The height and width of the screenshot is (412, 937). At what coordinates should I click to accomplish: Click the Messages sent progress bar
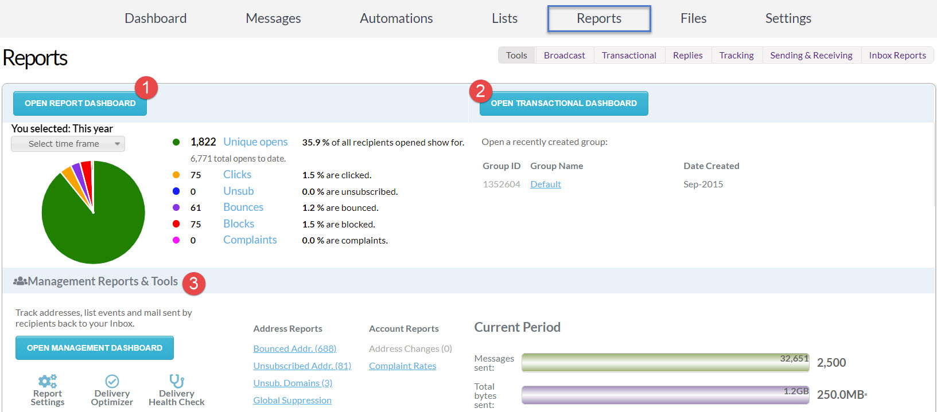pyautogui.click(x=665, y=363)
